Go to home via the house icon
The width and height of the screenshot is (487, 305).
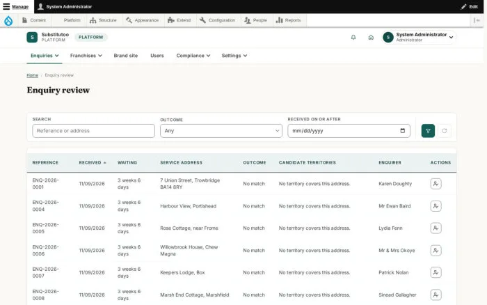(371, 38)
